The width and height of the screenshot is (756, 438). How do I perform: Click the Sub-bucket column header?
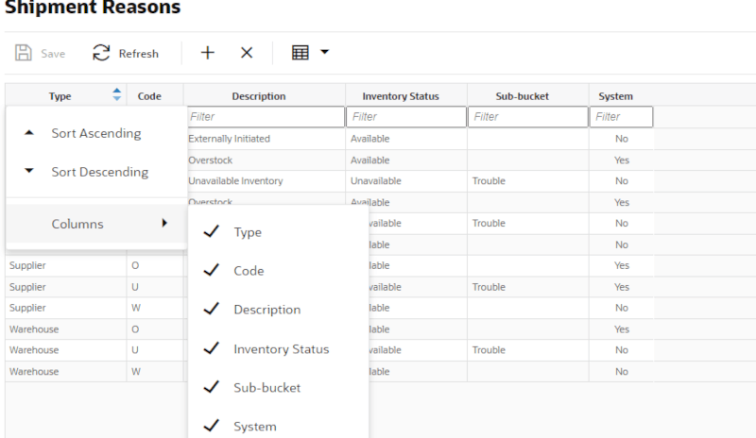point(523,96)
